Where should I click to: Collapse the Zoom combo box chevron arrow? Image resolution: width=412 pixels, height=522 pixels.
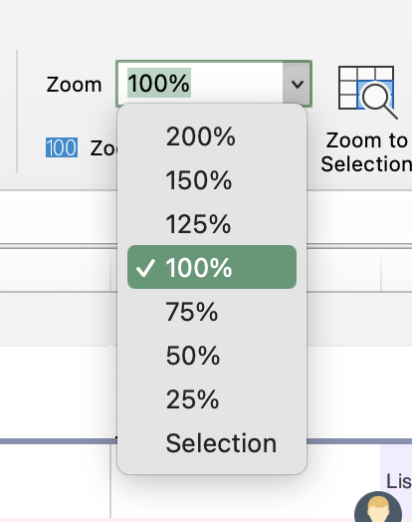click(297, 84)
